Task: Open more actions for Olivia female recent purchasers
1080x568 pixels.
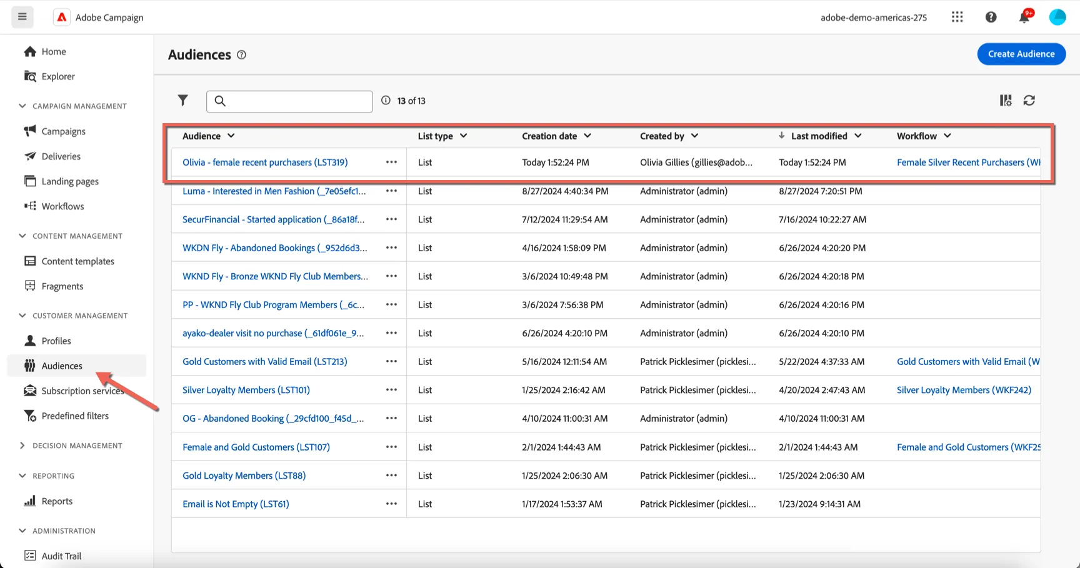Action: pos(392,162)
